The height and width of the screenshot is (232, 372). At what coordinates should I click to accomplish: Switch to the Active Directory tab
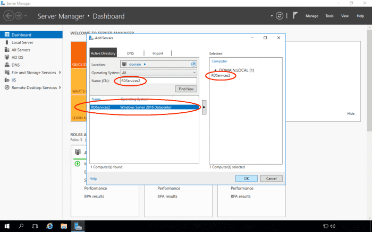(103, 53)
